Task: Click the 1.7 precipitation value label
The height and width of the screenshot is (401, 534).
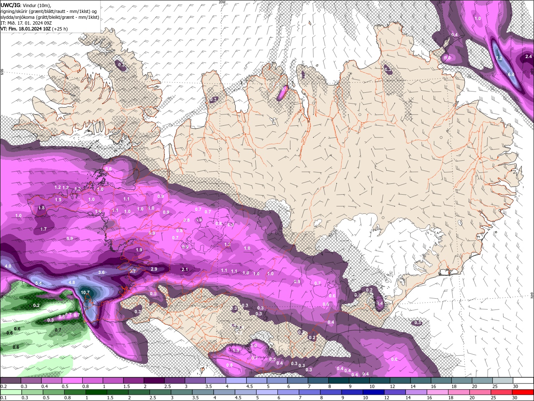Action: pos(43,229)
